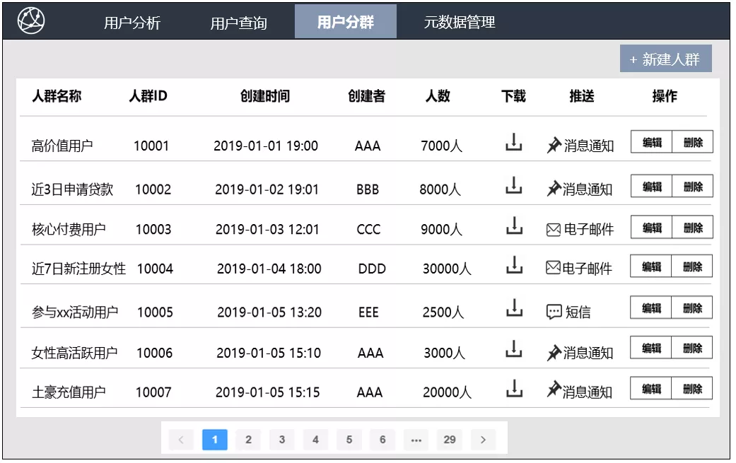Open the 用户分析 tab
This screenshot has width=736, height=463.
132,22
